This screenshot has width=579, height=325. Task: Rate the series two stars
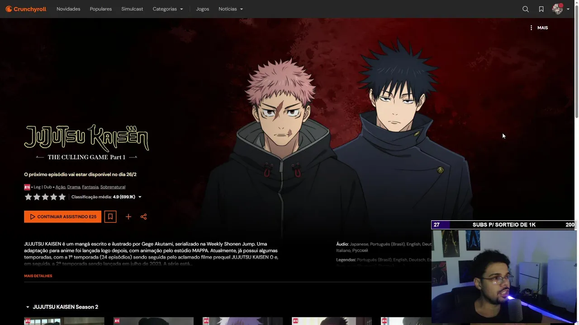(37, 197)
